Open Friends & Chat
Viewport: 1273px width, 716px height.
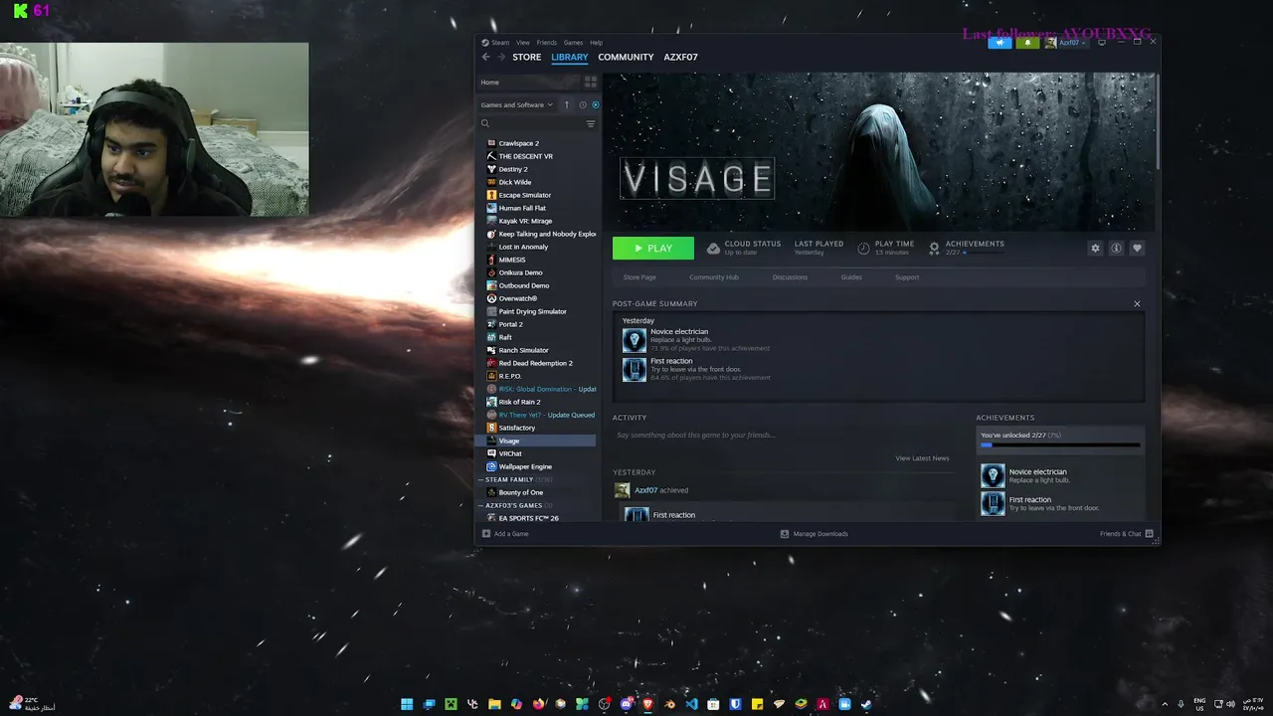(1126, 534)
